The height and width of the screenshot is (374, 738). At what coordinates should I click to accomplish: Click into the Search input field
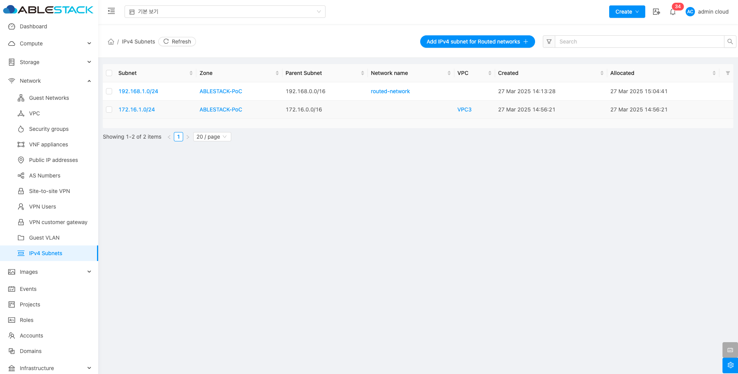coord(639,42)
